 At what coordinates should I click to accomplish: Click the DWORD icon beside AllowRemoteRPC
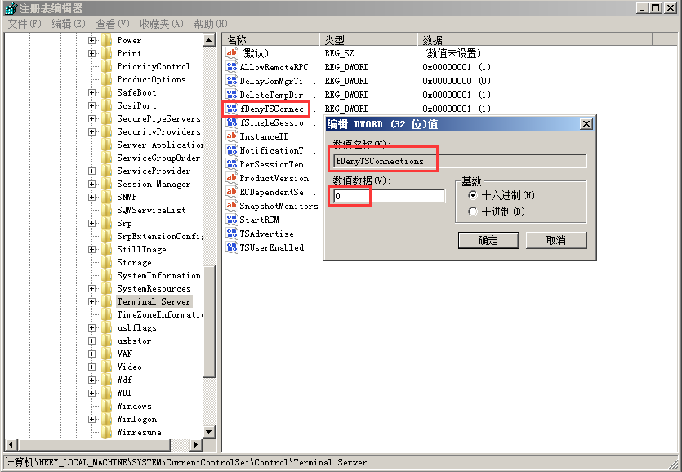coord(232,67)
